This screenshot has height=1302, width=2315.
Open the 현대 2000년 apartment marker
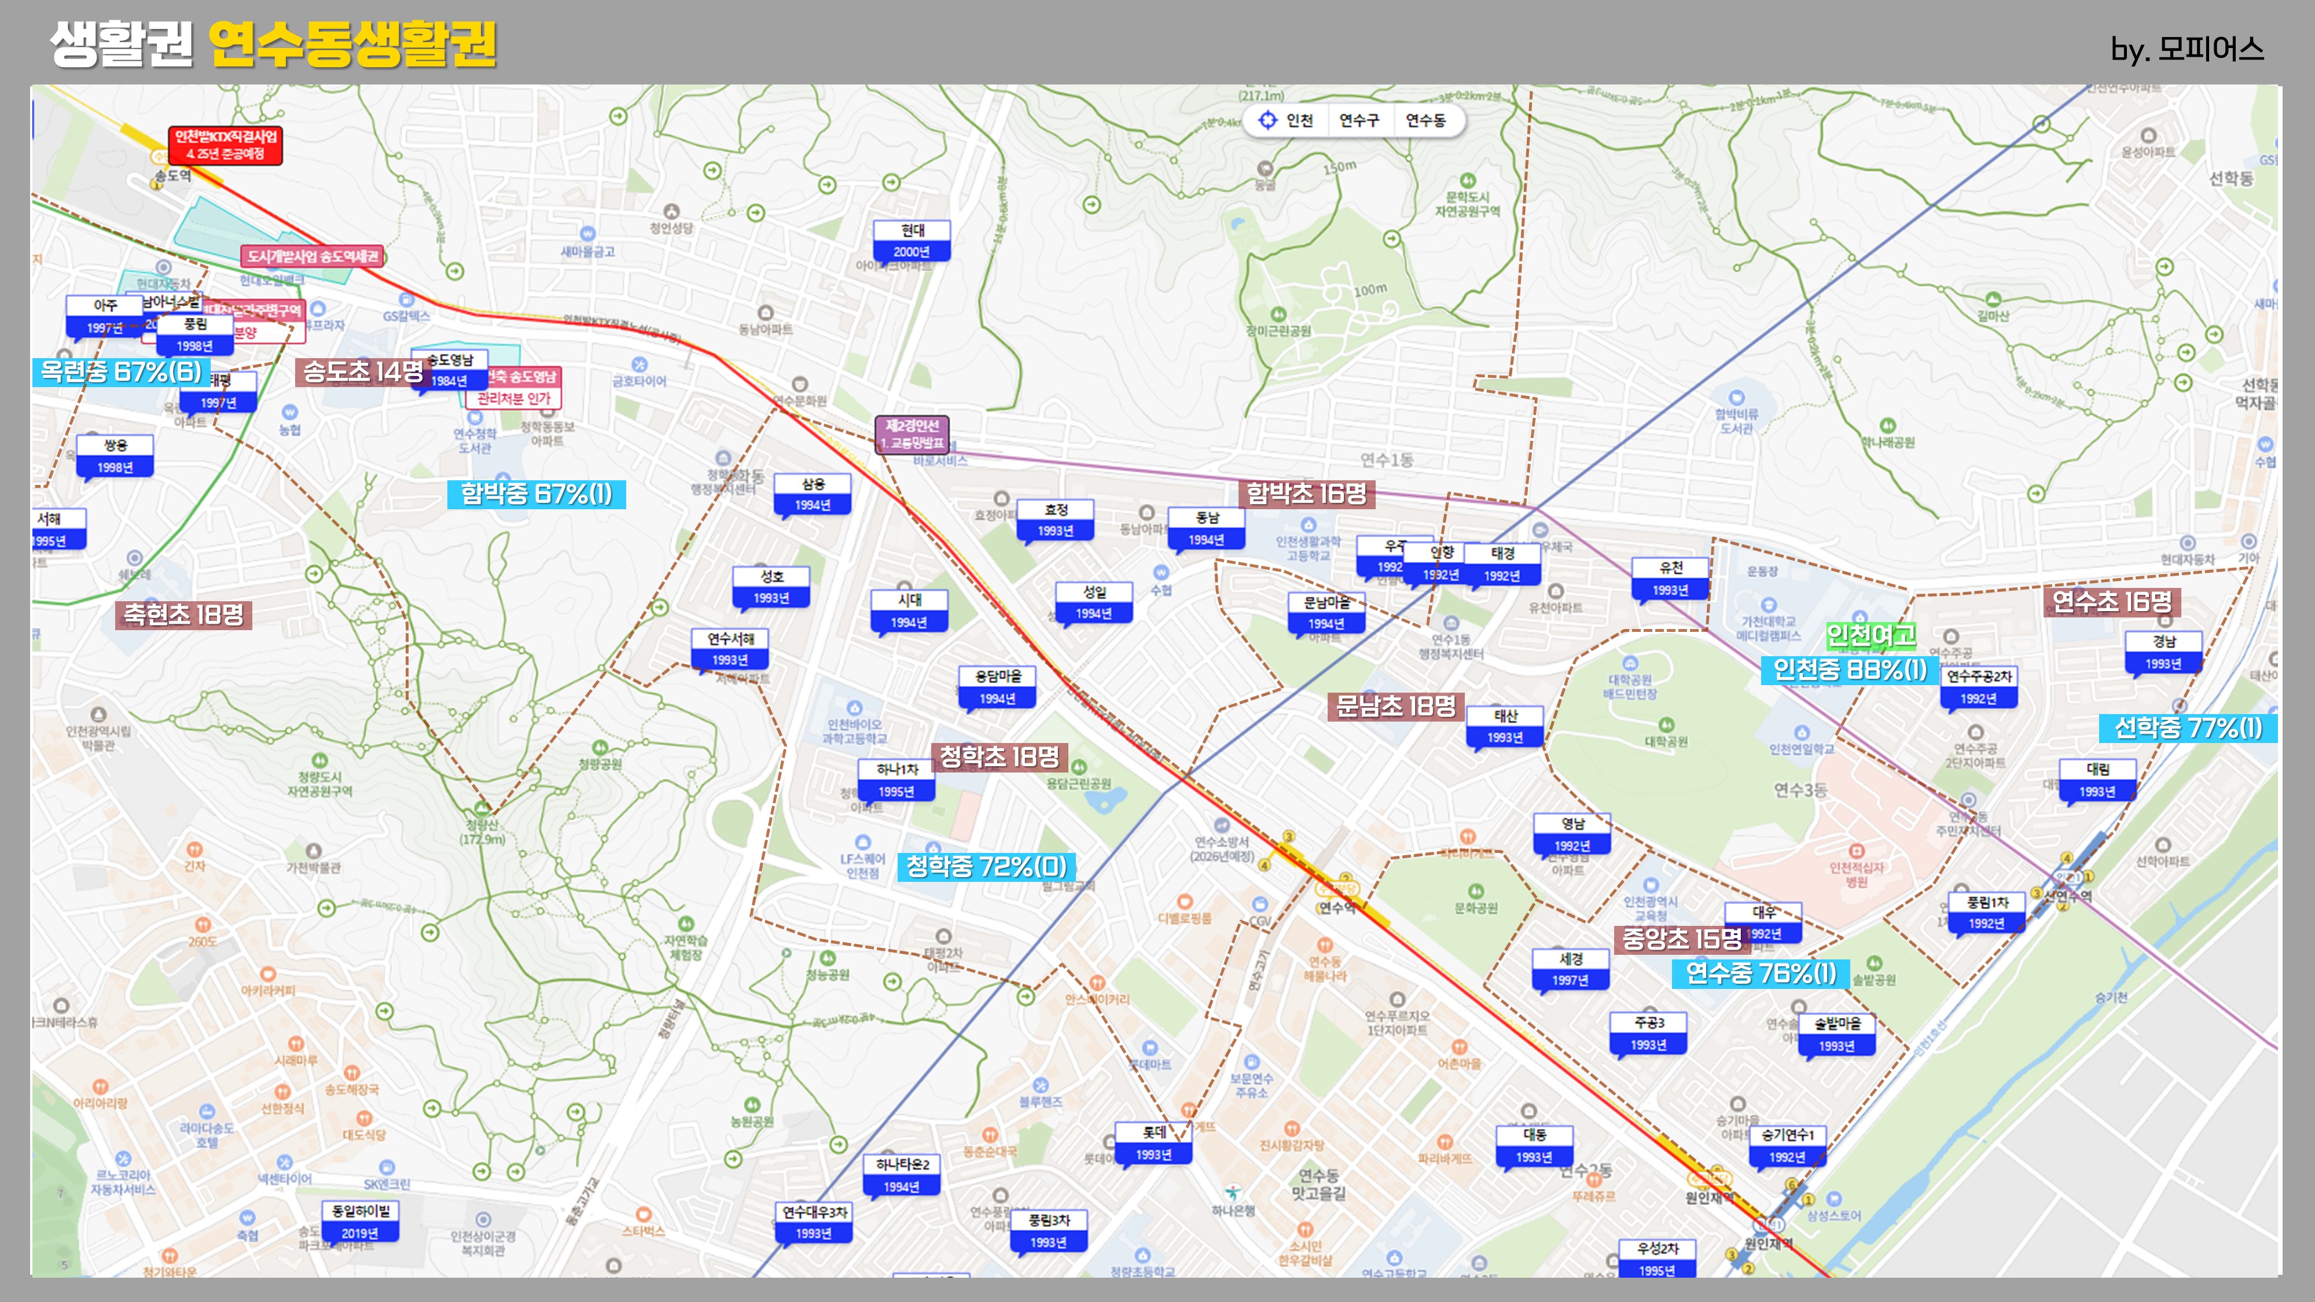coord(912,241)
